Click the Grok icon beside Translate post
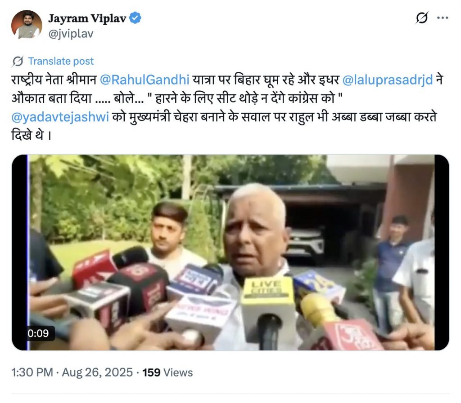The image size is (461, 403). pos(18,61)
